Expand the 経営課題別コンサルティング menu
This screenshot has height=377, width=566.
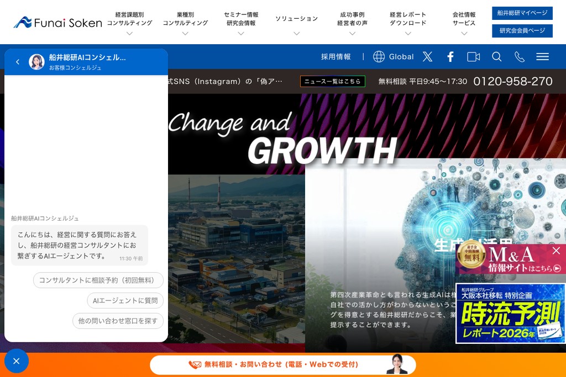click(129, 23)
